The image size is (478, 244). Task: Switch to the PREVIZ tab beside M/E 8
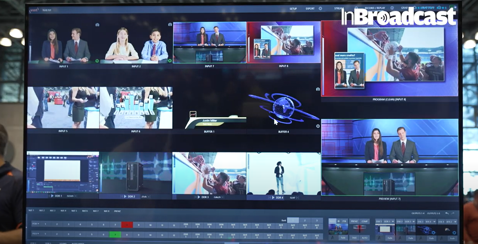[117, 211]
